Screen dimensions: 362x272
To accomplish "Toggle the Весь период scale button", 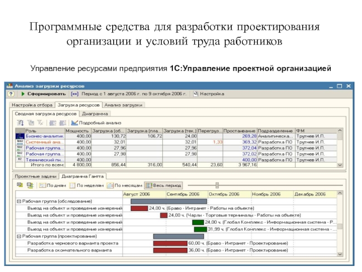I will [x=163, y=185].
